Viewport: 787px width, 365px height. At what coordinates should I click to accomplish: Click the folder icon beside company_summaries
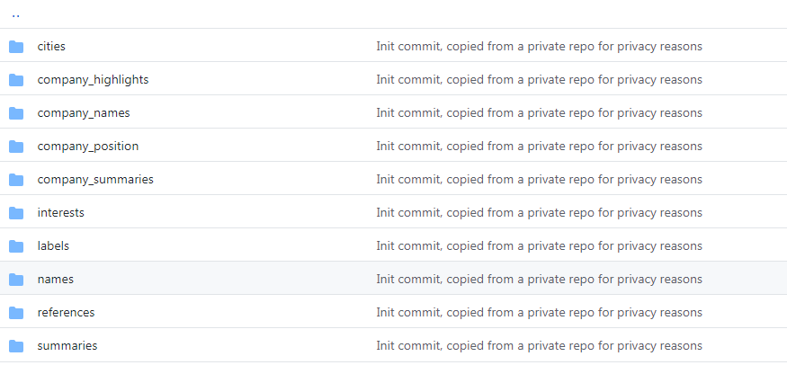tap(16, 180)
